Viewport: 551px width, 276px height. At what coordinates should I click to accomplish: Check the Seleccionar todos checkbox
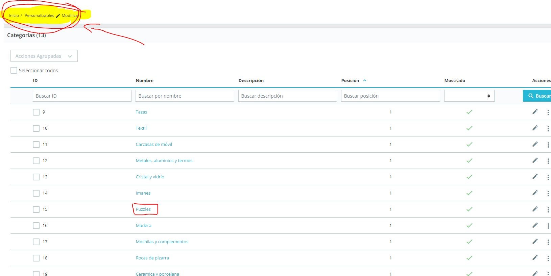coord(14,70)
